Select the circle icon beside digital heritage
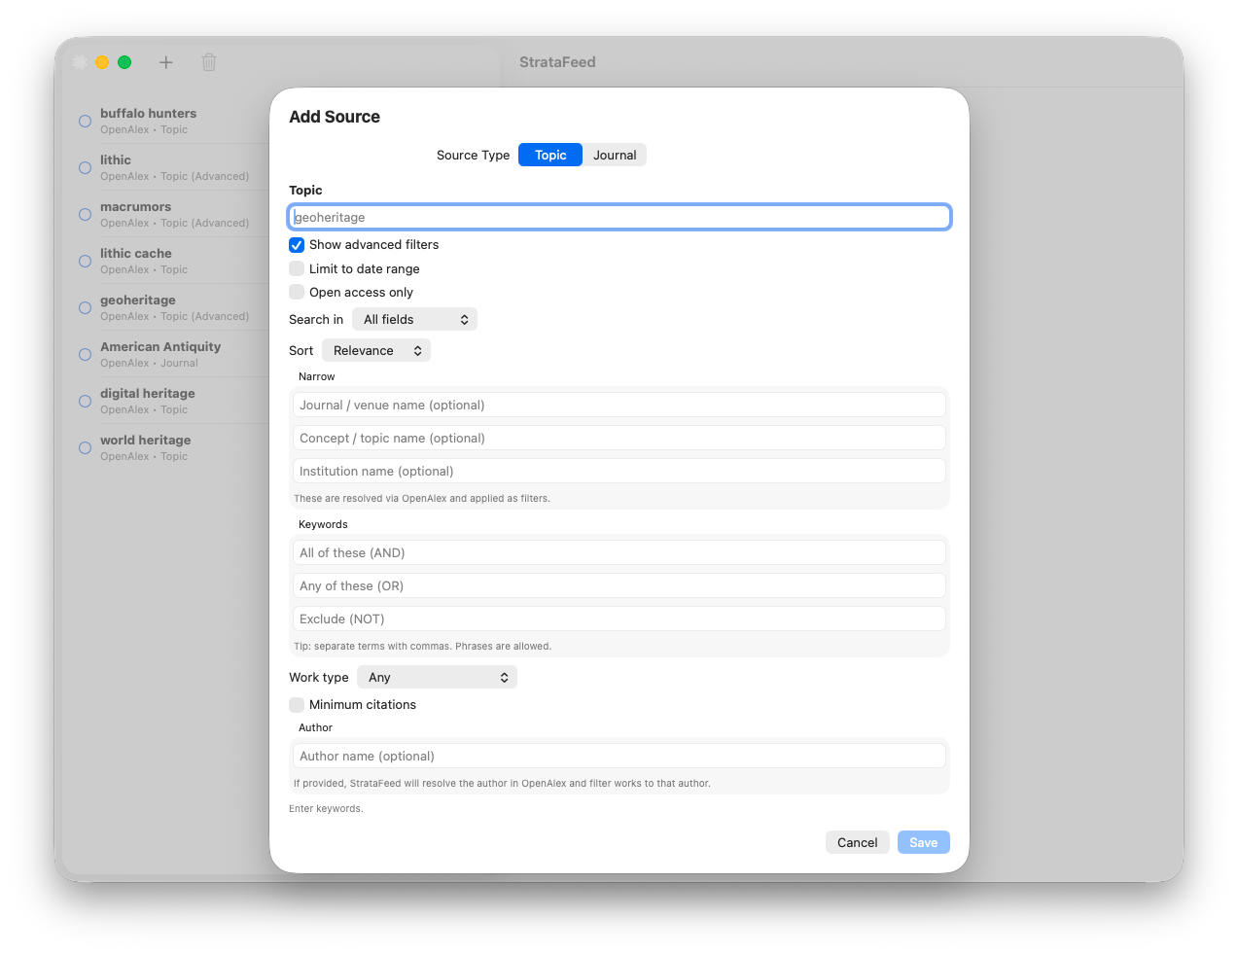This screenshot has width=1238, height=954. 85,401
